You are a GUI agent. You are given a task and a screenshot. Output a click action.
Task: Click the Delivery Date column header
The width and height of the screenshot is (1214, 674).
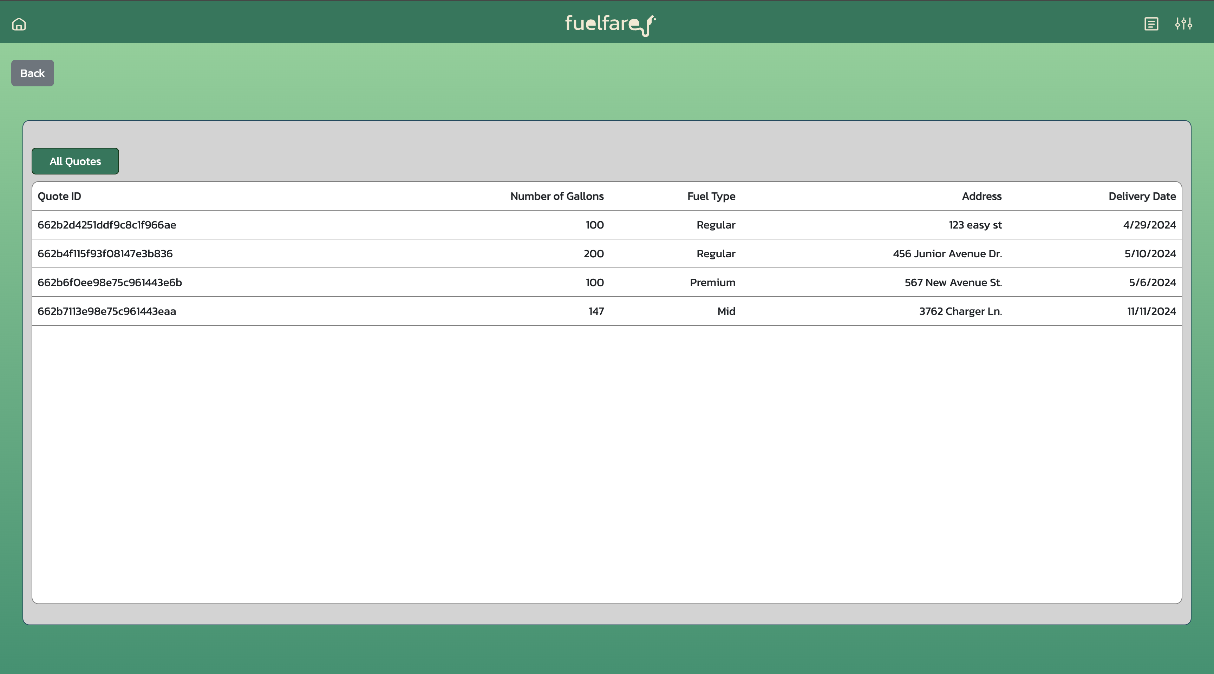click(1141, 196)
